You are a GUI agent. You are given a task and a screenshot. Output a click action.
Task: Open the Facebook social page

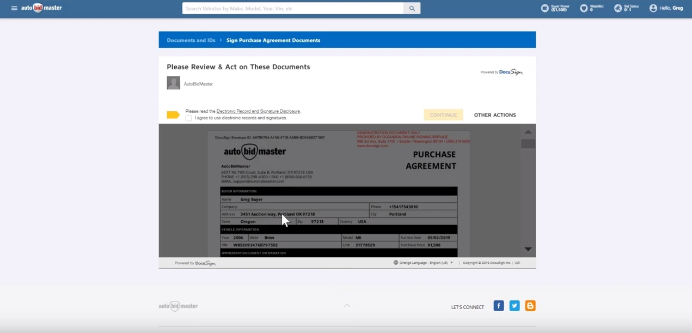point(498,306)
